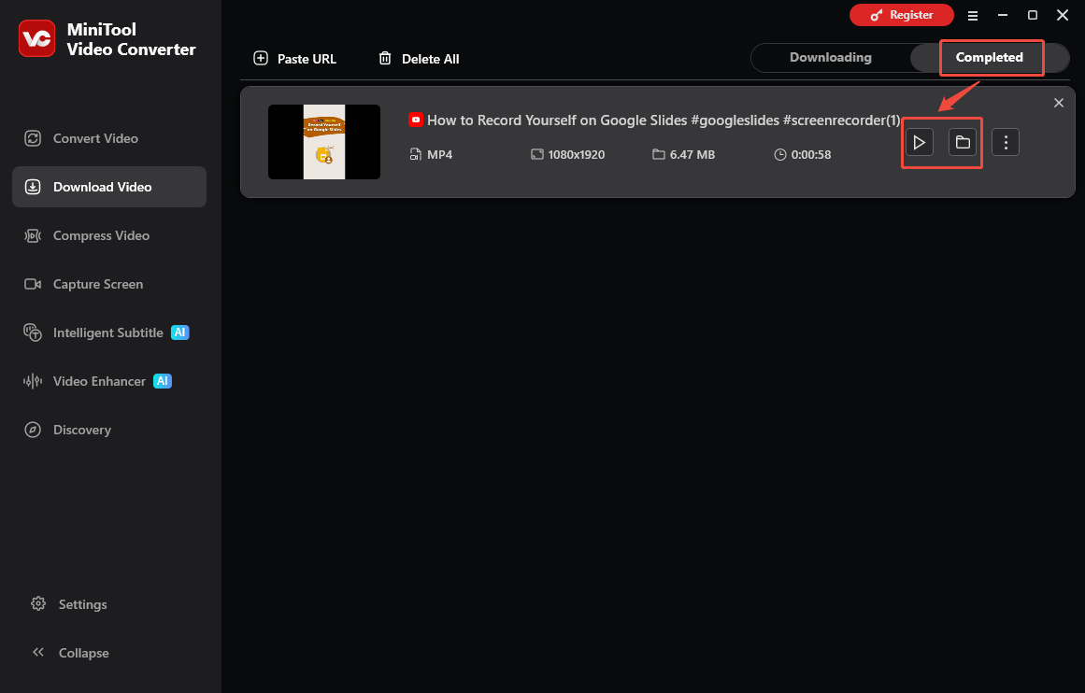Click the 6.47 MB file size value
Viewport: 1085px width, 693px height.
coord(692,154)
